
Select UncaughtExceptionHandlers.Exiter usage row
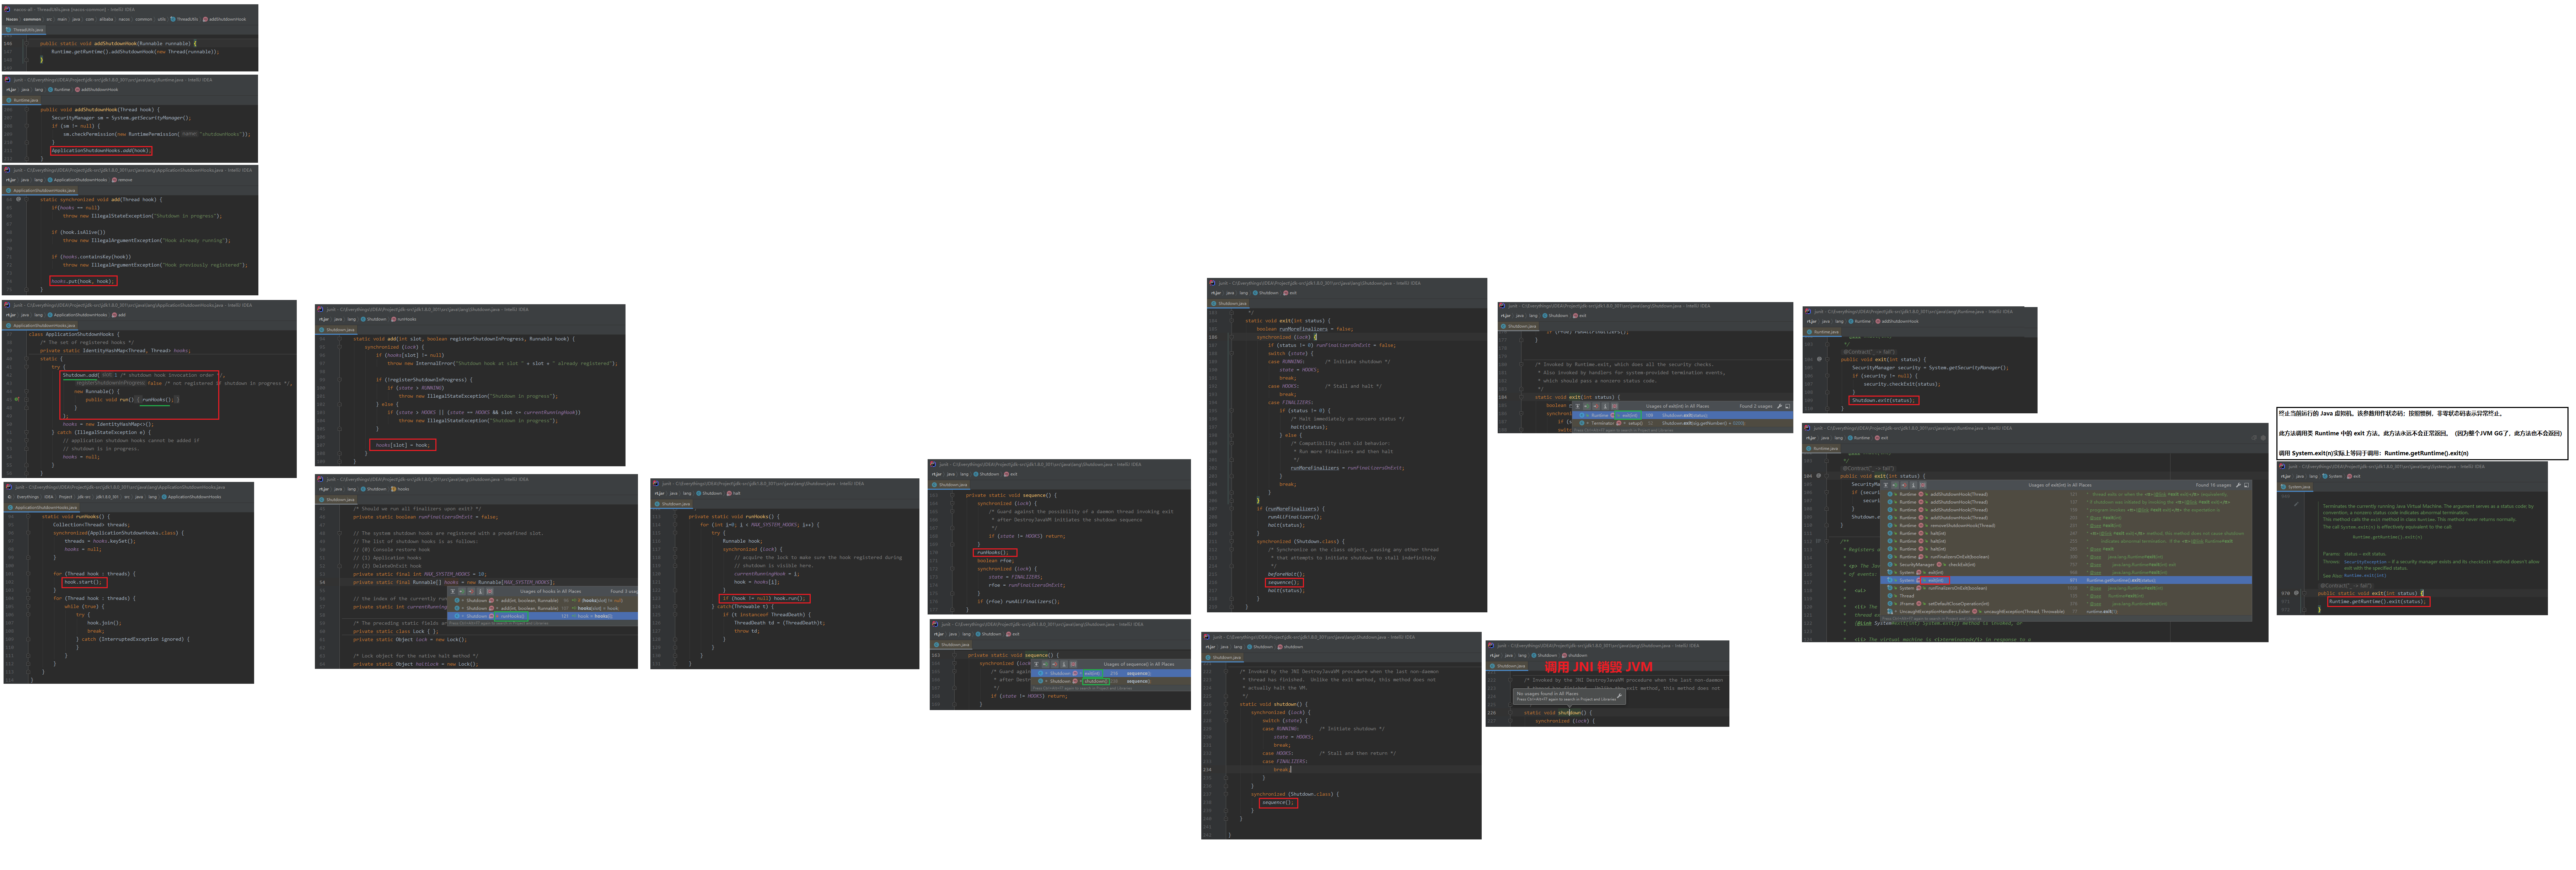(2066, 612)
